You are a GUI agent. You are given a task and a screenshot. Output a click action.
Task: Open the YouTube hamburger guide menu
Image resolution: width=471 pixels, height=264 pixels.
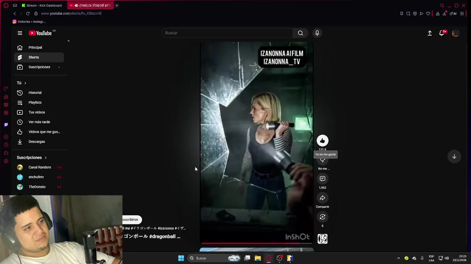[20, 33]
